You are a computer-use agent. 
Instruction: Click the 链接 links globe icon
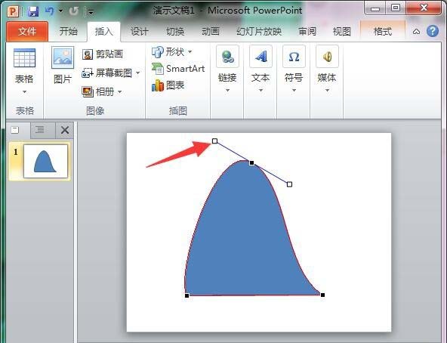pyautogui.click(x=227, y=57)
